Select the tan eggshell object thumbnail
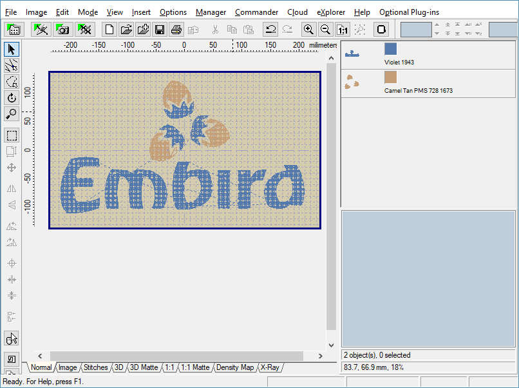The width and height of the screenshot is (519, 388). (352, 82)
